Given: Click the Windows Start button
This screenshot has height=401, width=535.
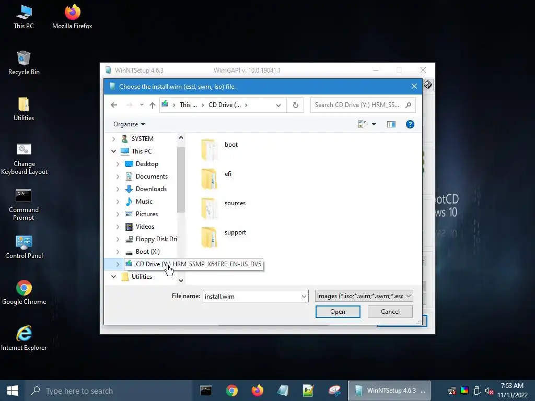Looking at the screenshot, I should [x=13, y=391].
